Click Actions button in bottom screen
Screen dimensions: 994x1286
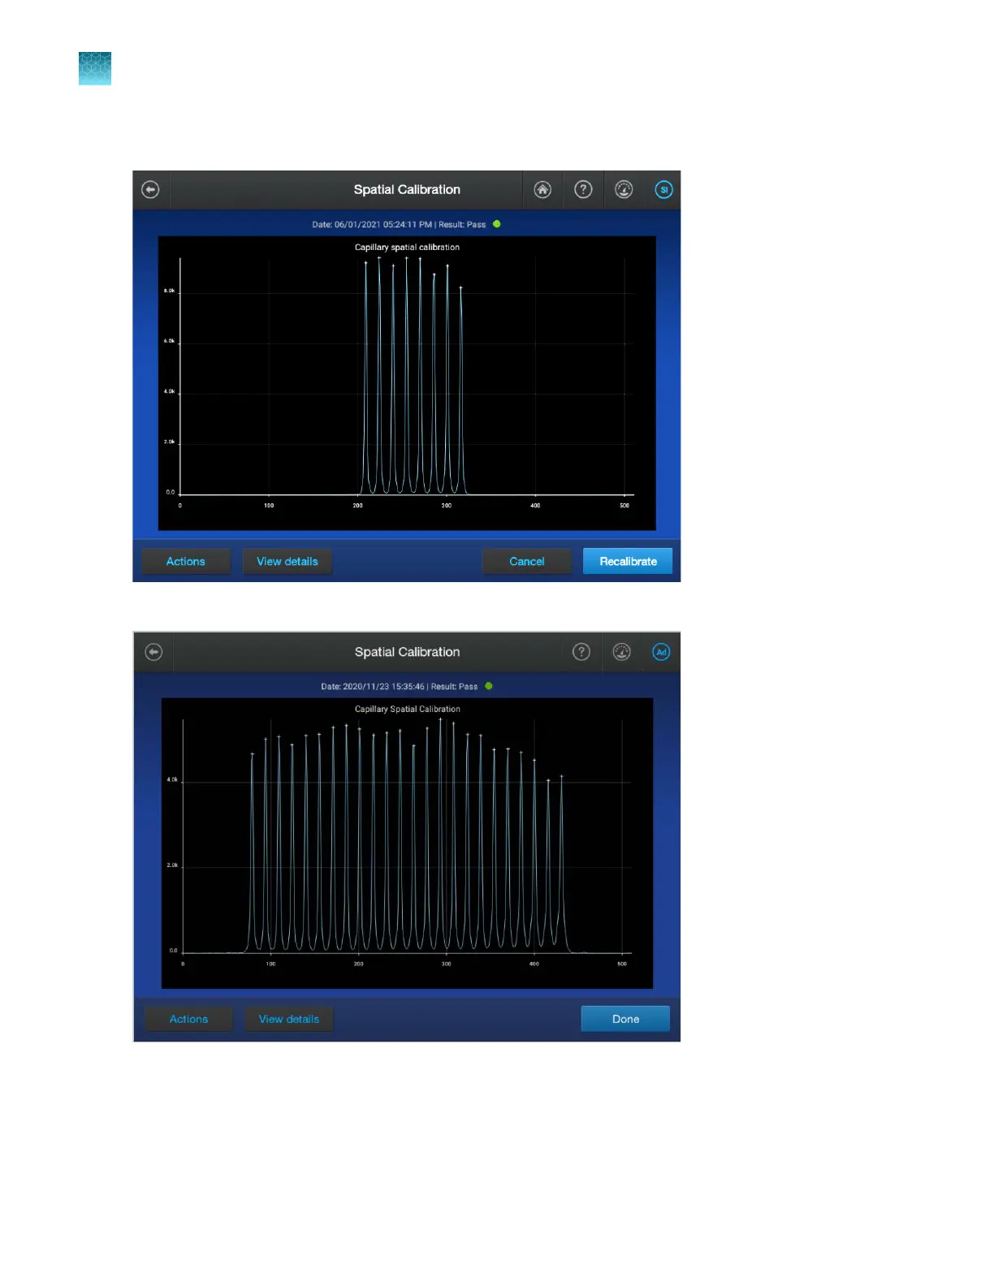tap(188, 1019)
